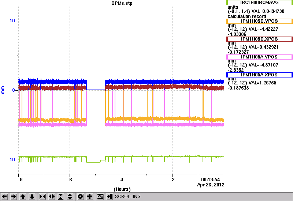Click the -4.93386 value
Image resolution: width=293 pixels, height=201 pixels.
click(237, 34)
